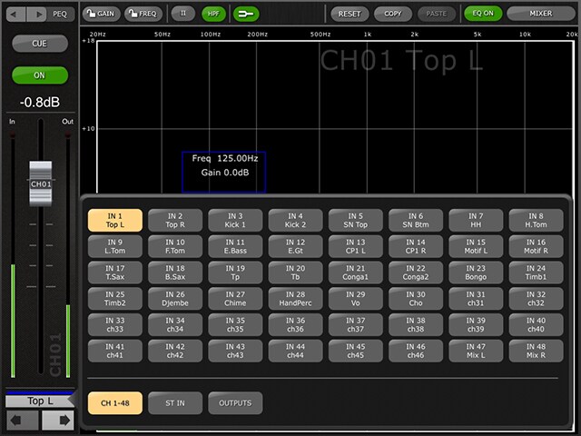This screenshot has width=581, height=436.
Task: Click the back triangle in top-left corner
Action: (x=15, y=14)
